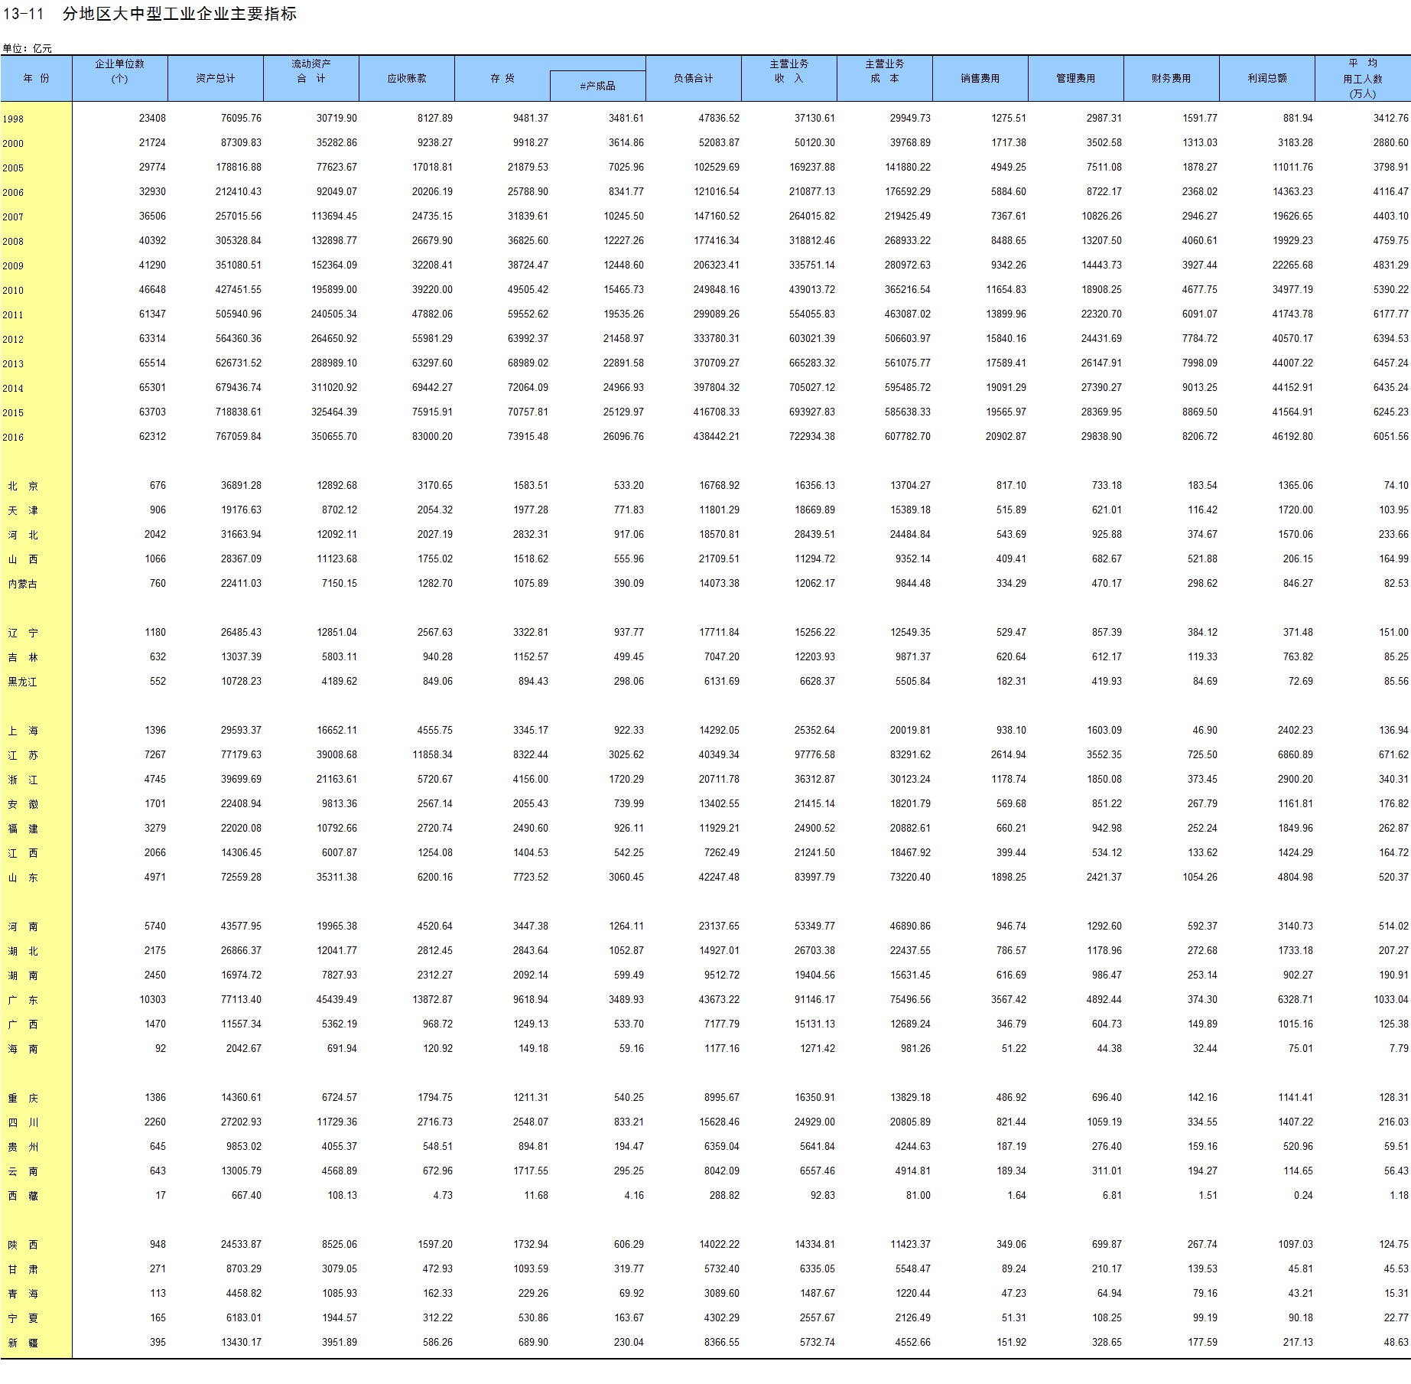Viewport: 1411px width, 1384px height.
Task: Click the 主营业务成本 header
Action: (884, 78)
